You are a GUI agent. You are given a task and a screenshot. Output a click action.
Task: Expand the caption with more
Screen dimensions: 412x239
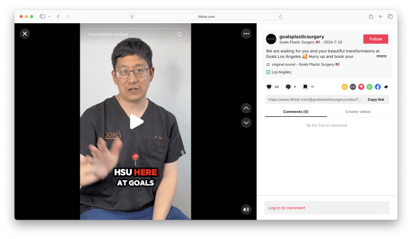(x=381, y=56)
